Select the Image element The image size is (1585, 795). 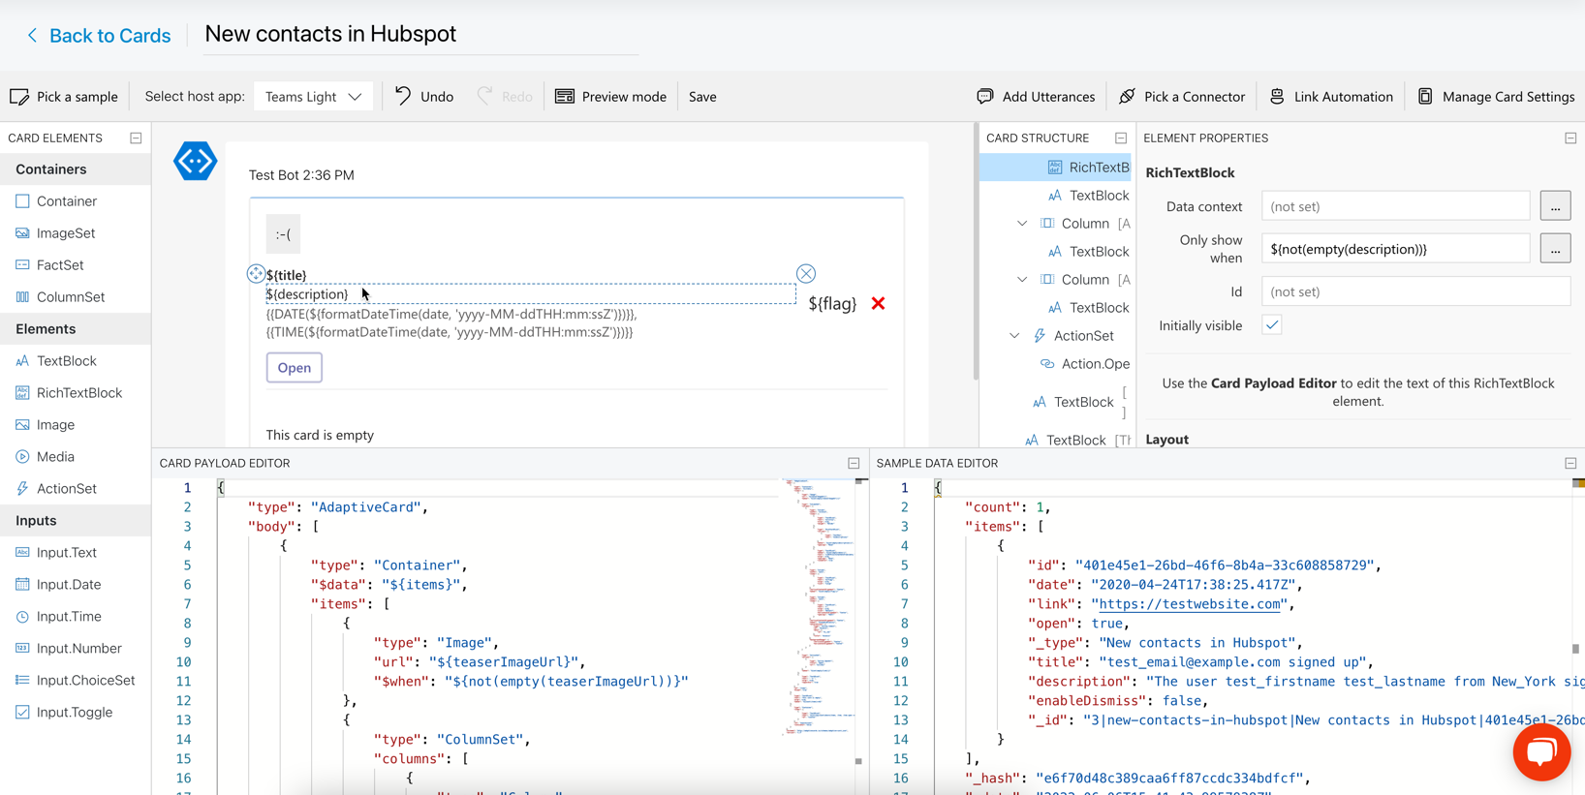click(x=76, y=424)
